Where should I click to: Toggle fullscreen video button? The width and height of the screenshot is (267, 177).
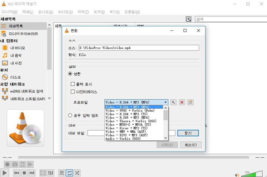(43, 173)
